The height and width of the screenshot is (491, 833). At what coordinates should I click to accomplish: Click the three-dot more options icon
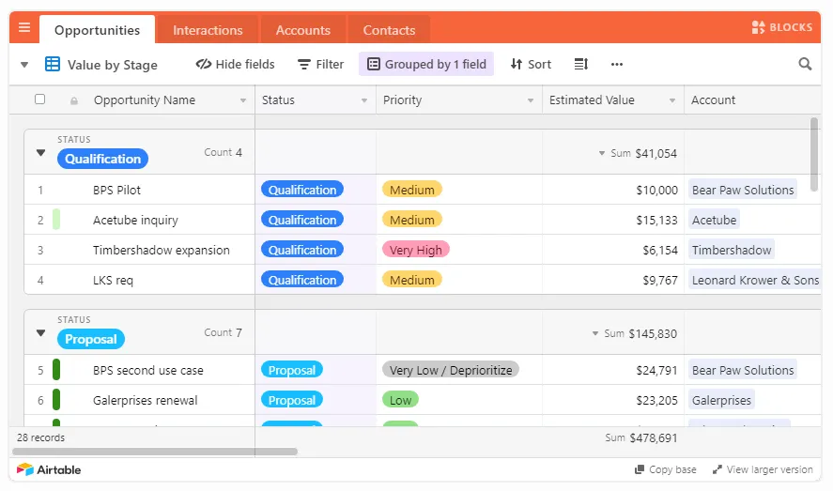click(617, 65)
